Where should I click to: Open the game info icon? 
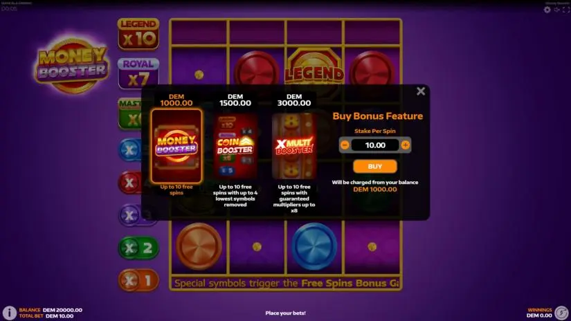(10, 313)
